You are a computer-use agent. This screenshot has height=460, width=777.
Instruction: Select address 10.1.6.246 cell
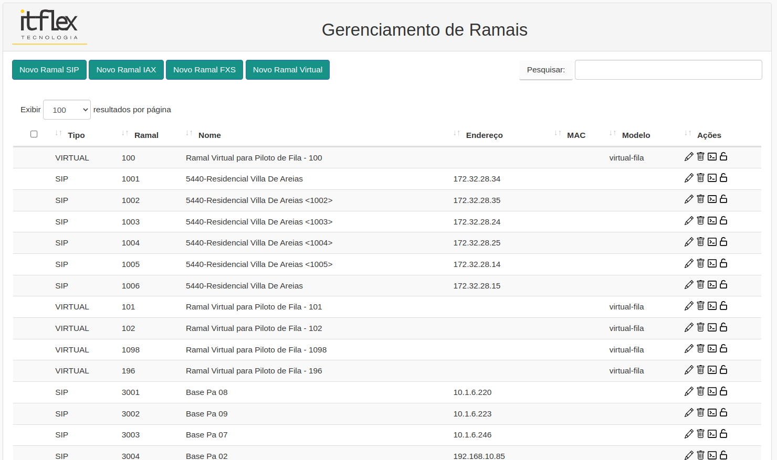(x=472, y=435)
